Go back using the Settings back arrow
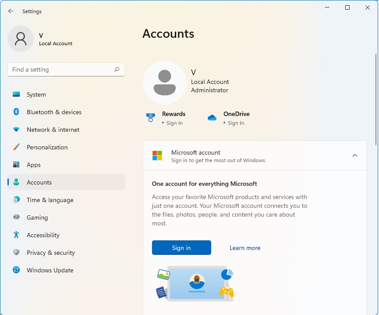Screen dimensions: 379x315 pyautogui.click(x=11, y=11)
